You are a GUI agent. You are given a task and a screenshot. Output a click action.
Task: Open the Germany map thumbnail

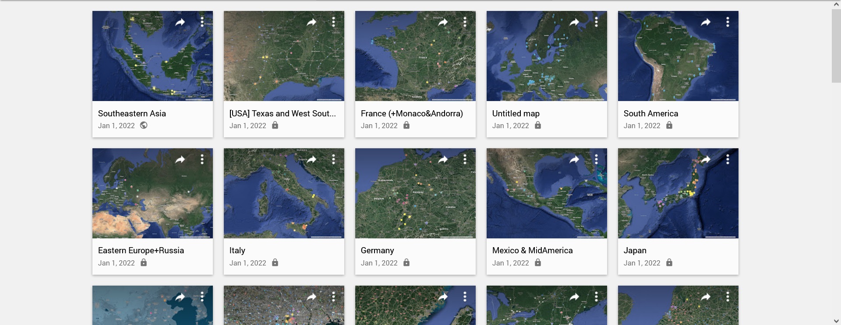[415, 193]
